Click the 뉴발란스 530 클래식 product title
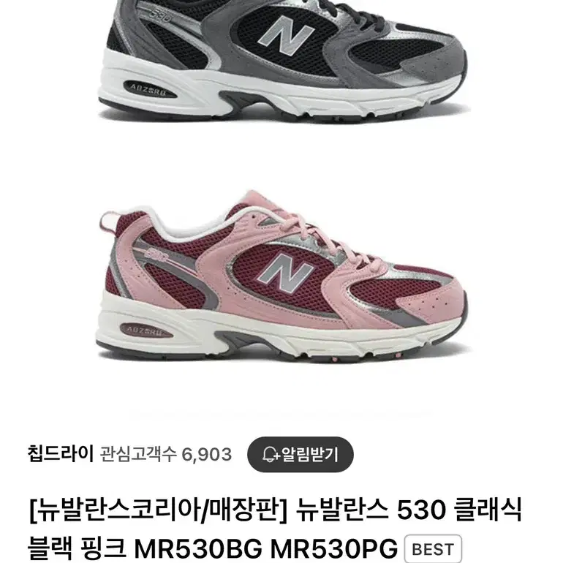Image resolution: width=563 pixels, height=563 pixels. click(409, 510)
